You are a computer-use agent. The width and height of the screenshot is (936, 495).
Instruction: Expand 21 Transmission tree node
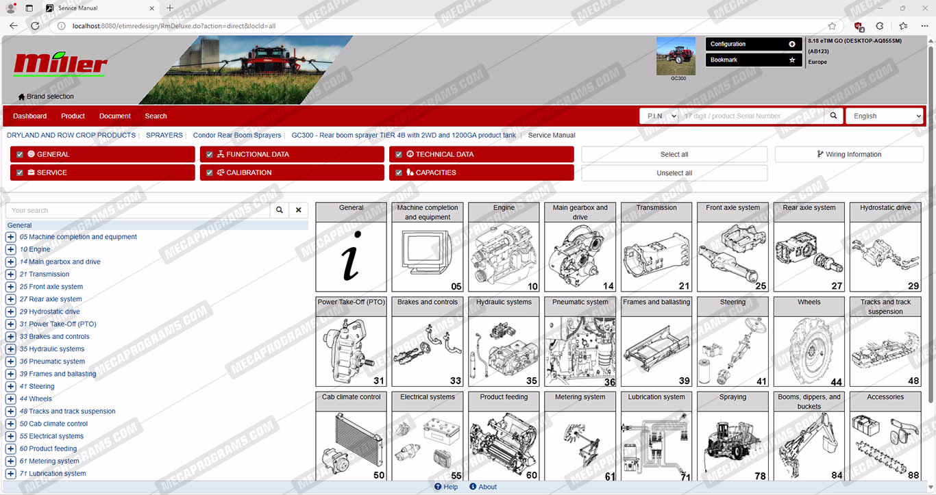point(10,275)
